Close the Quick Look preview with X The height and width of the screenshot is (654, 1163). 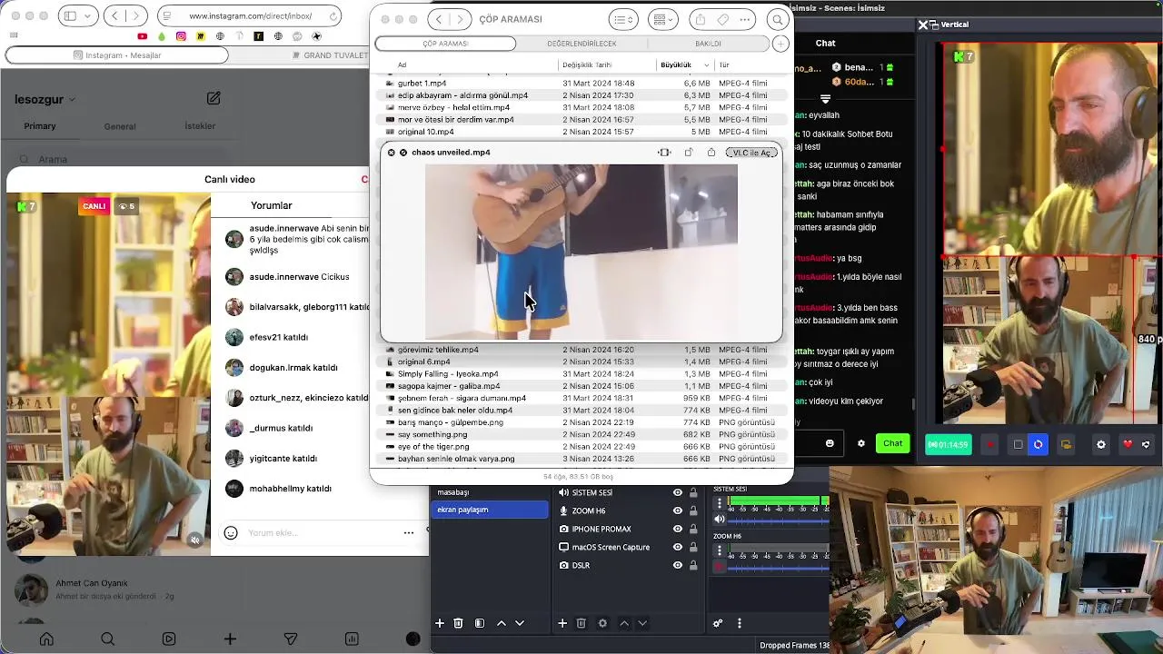392,153
